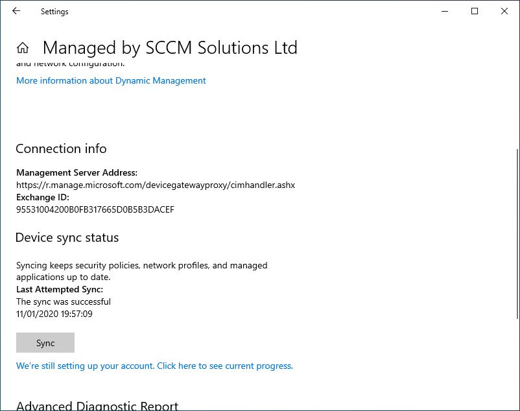Screen dimensions: 520x411
Task: Click the syncing description paragraph
Action: point(141,271)
